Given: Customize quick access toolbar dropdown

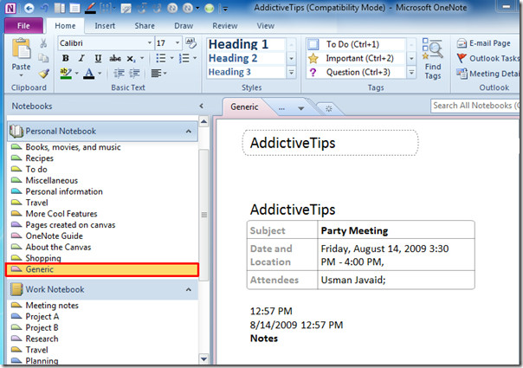Looking at the screenshot, I should [225, 9].
